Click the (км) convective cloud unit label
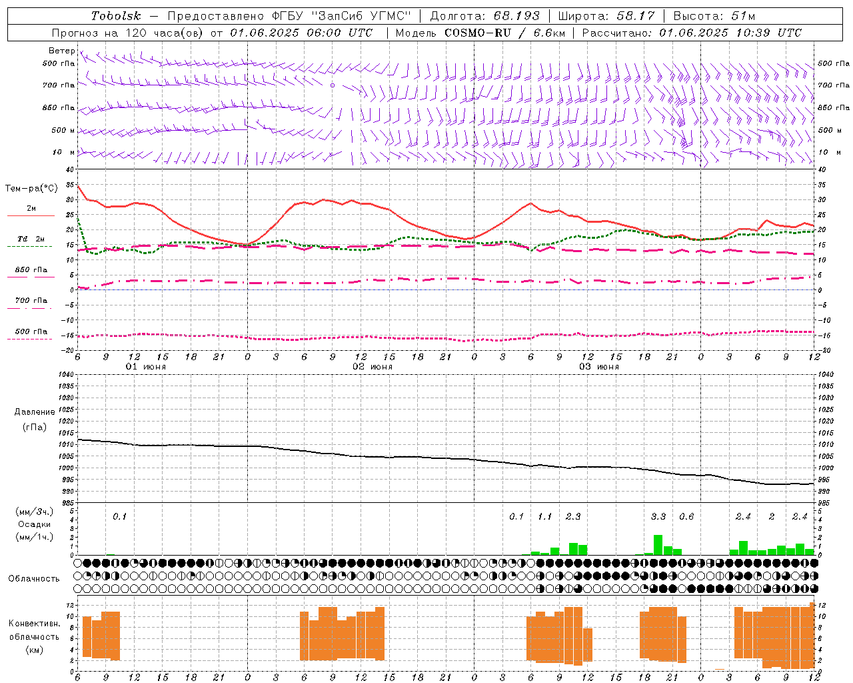 34,650
